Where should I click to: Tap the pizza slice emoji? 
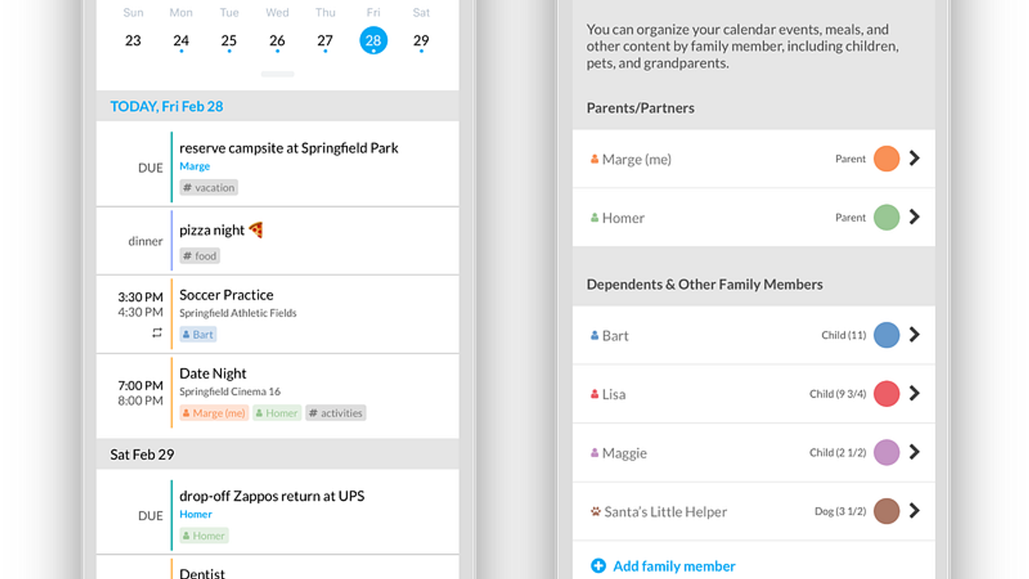point(256,230)
